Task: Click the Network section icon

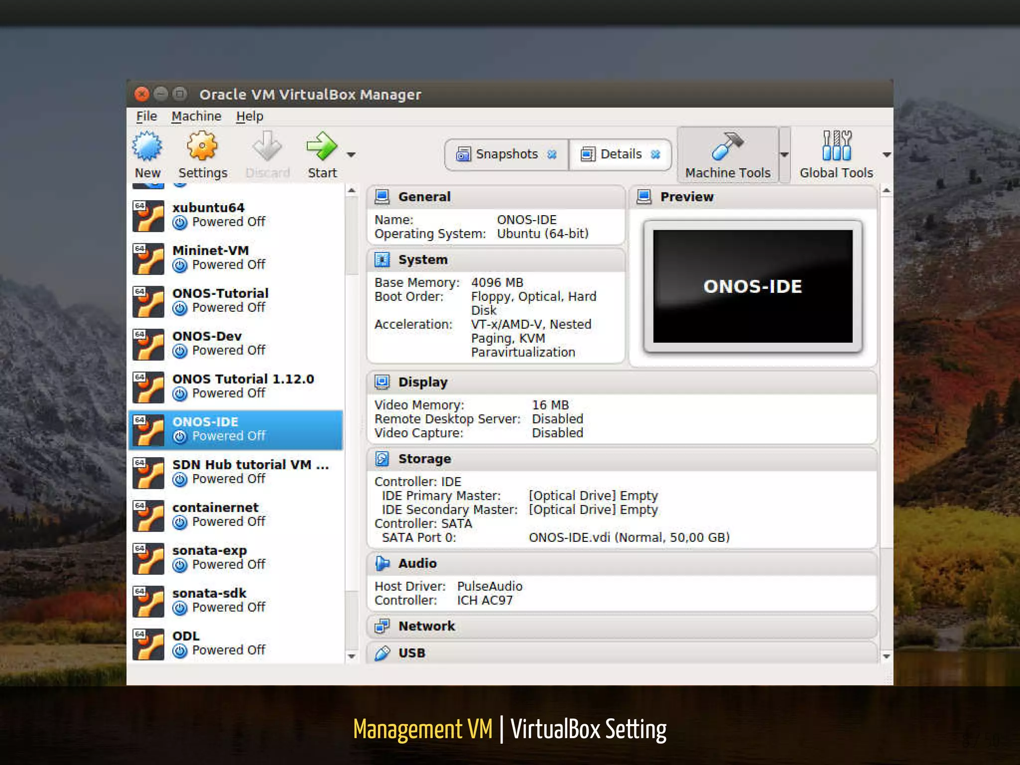Action: [382, 627]
